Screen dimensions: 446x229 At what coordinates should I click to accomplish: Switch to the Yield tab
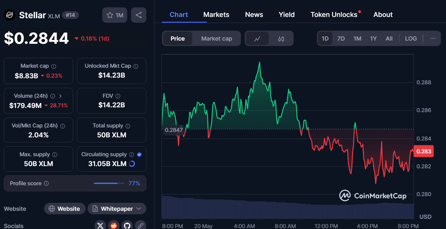coord(287,15)
